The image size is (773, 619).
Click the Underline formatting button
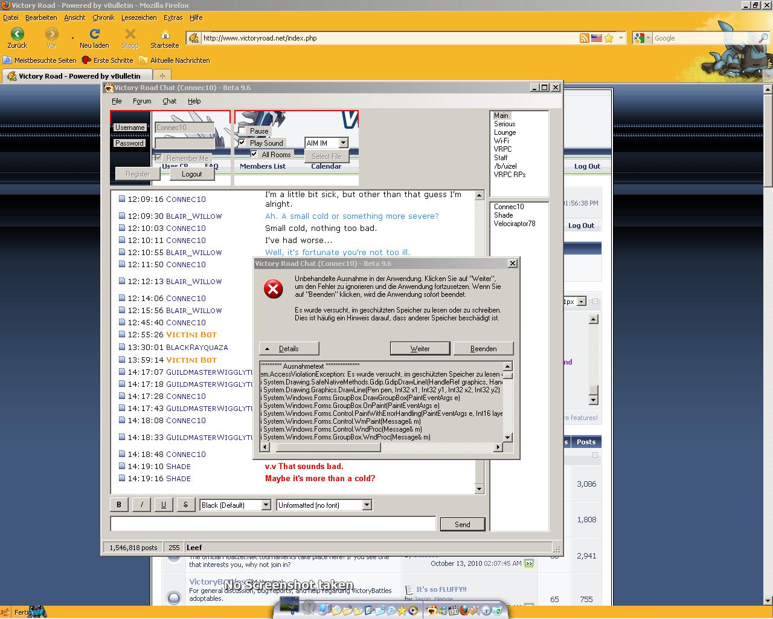click(163, 505)
